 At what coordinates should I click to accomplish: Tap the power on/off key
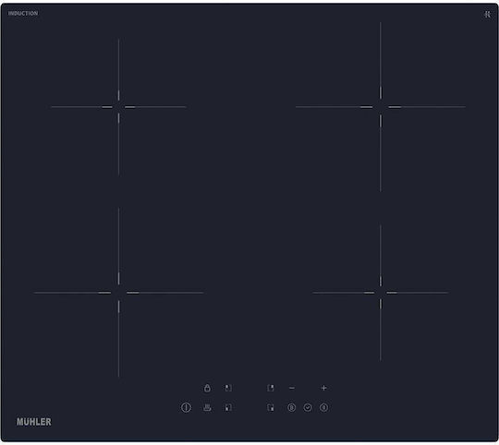coord(186,407)
